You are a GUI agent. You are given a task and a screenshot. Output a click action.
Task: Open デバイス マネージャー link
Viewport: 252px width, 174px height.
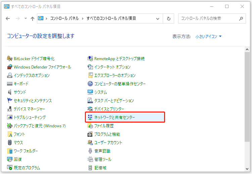[29, 109]
